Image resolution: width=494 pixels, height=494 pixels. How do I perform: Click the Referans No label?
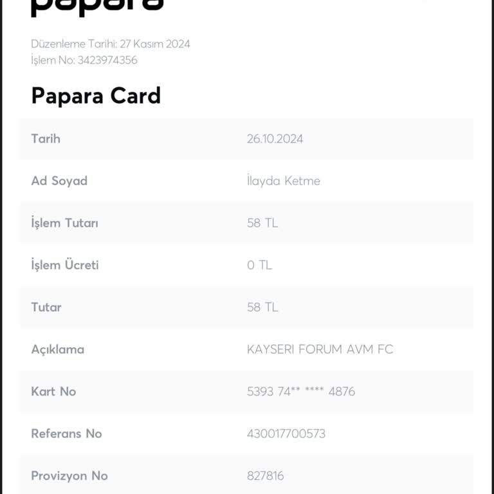[x=66, y=434]
